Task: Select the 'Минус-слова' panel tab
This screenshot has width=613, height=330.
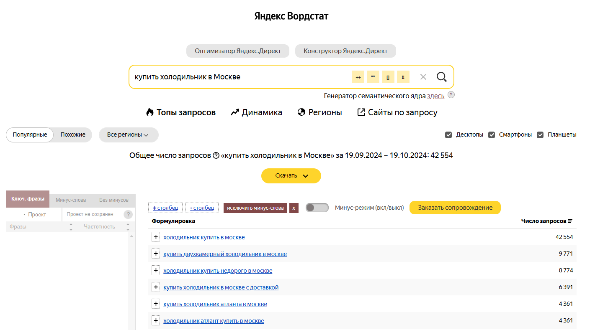Action: pyautogui.click(x=71, y=200)
